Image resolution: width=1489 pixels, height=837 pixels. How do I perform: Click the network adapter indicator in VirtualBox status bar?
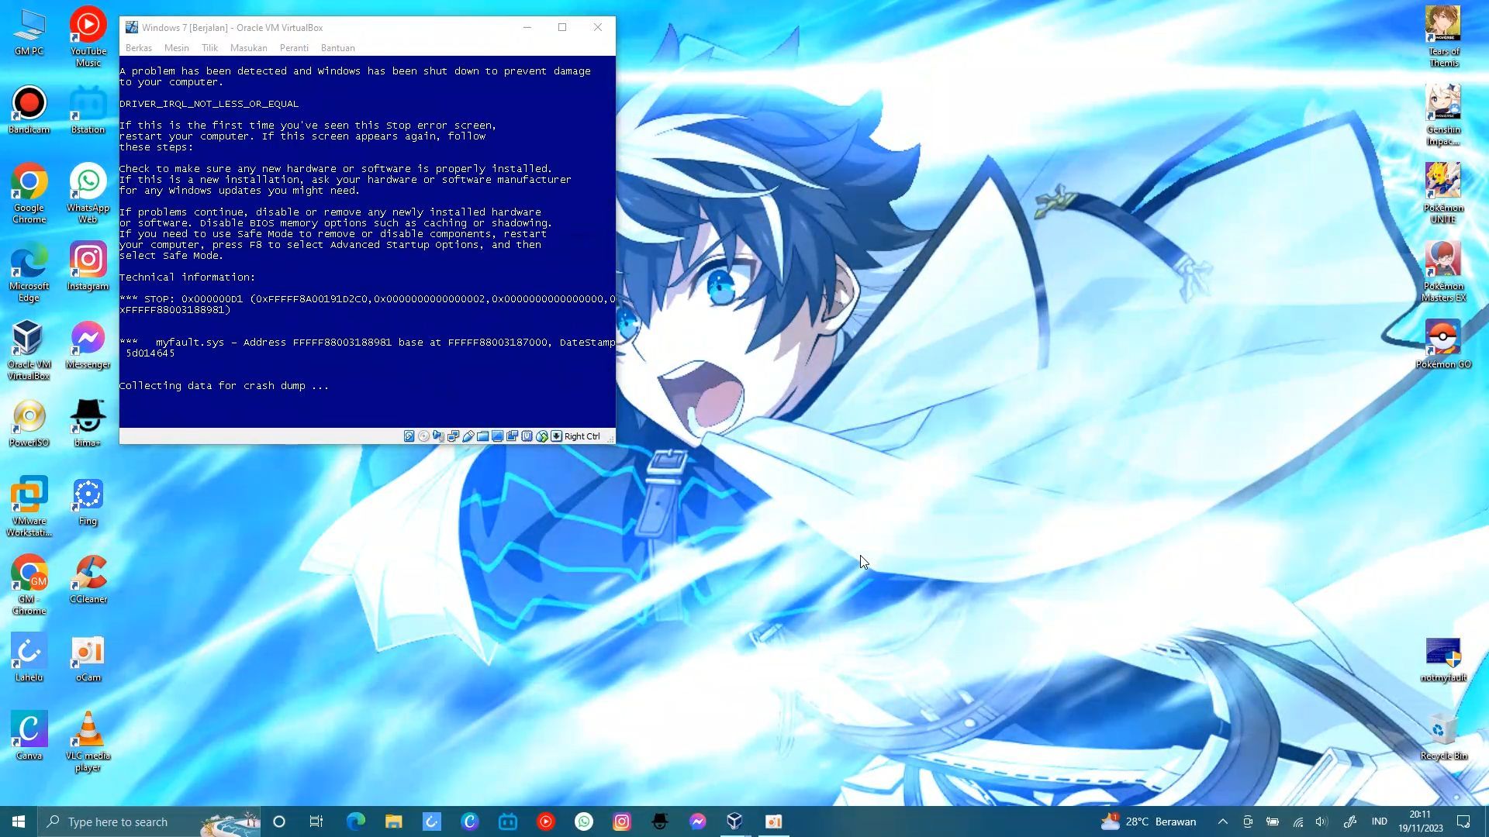click(453, 436)
